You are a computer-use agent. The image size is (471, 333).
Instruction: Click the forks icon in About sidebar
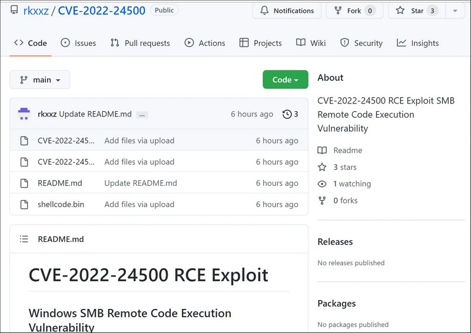point(322,201)
